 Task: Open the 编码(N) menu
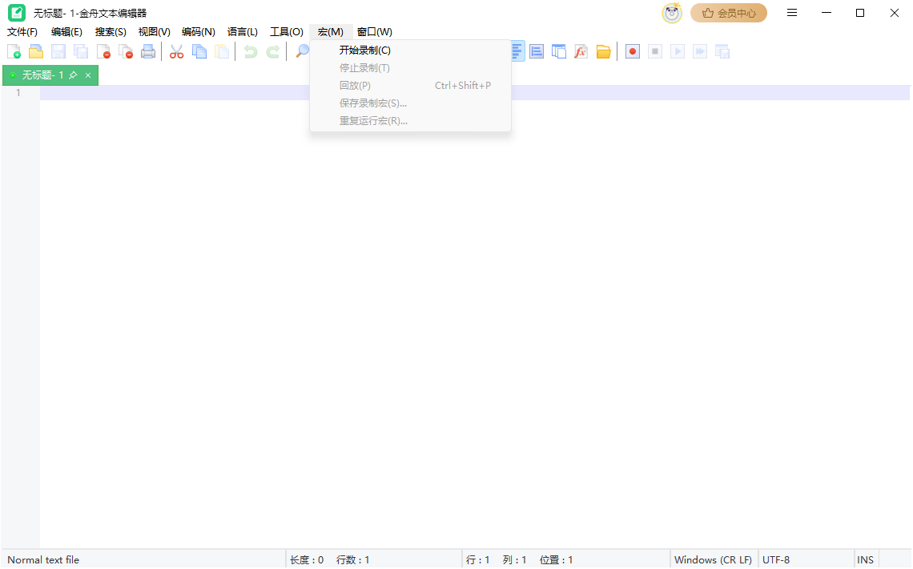click(198, 32)
